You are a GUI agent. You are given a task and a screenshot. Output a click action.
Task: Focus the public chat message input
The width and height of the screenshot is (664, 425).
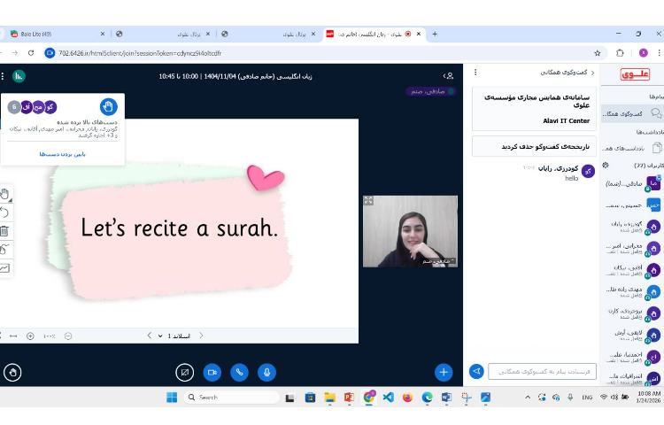pos(542,372)
